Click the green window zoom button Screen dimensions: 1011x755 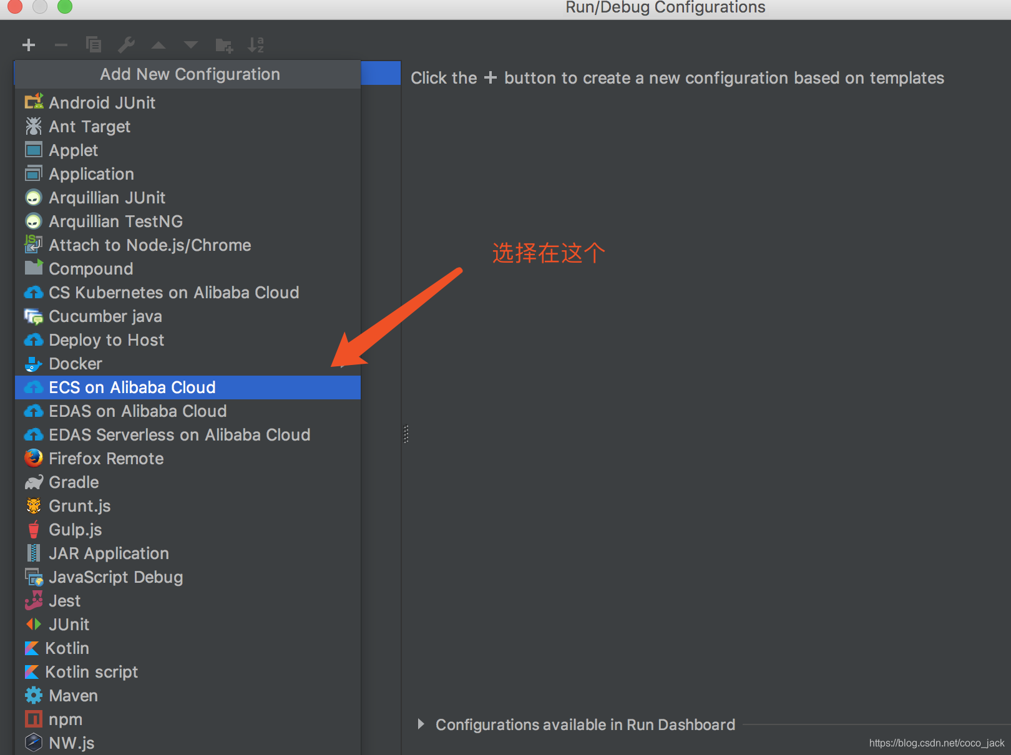click(x=65, y=6)
